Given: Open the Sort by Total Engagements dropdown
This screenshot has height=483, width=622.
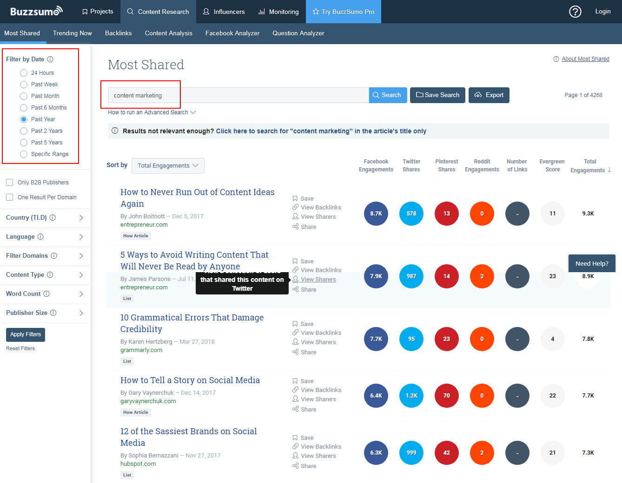Looking at the screenshot, I should coord(168,166).
